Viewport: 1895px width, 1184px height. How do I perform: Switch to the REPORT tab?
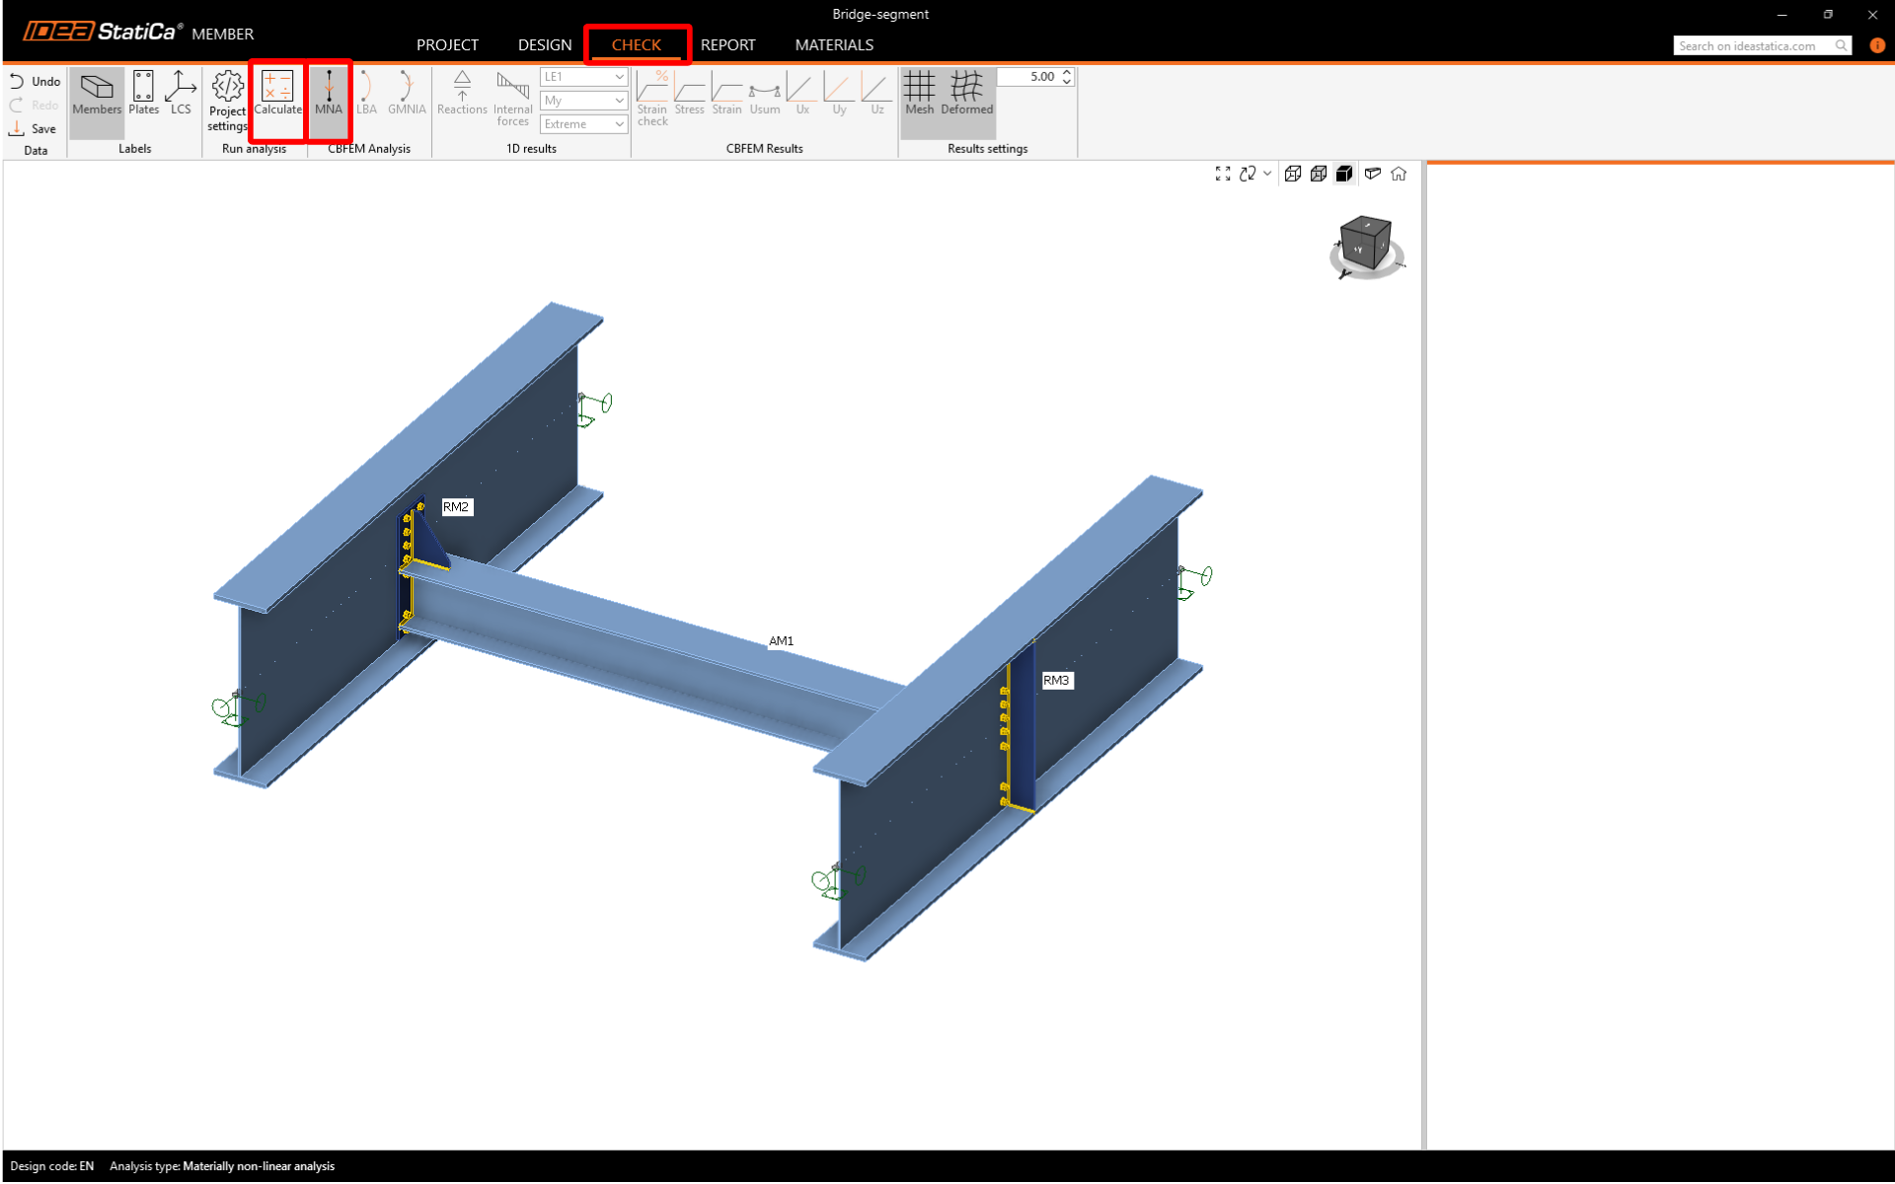pyautogui.click(x=727, y=45)
